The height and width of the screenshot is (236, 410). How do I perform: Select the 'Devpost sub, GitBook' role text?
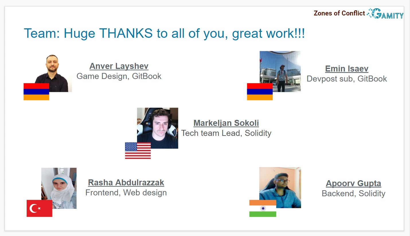click(x=347, y=79)
